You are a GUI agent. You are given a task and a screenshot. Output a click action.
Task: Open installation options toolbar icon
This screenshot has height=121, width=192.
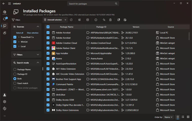pyautogui.click(x=79, y=20)
